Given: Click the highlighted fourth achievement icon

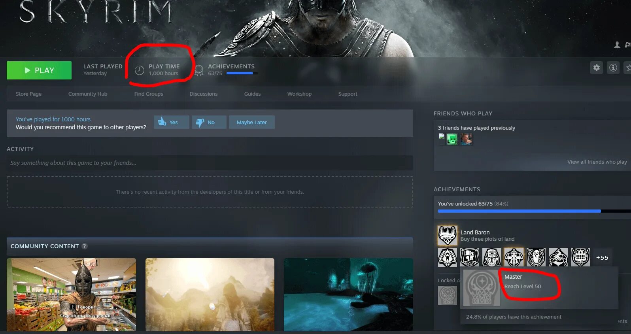Looking at the screenshot, I should point(514,258).
